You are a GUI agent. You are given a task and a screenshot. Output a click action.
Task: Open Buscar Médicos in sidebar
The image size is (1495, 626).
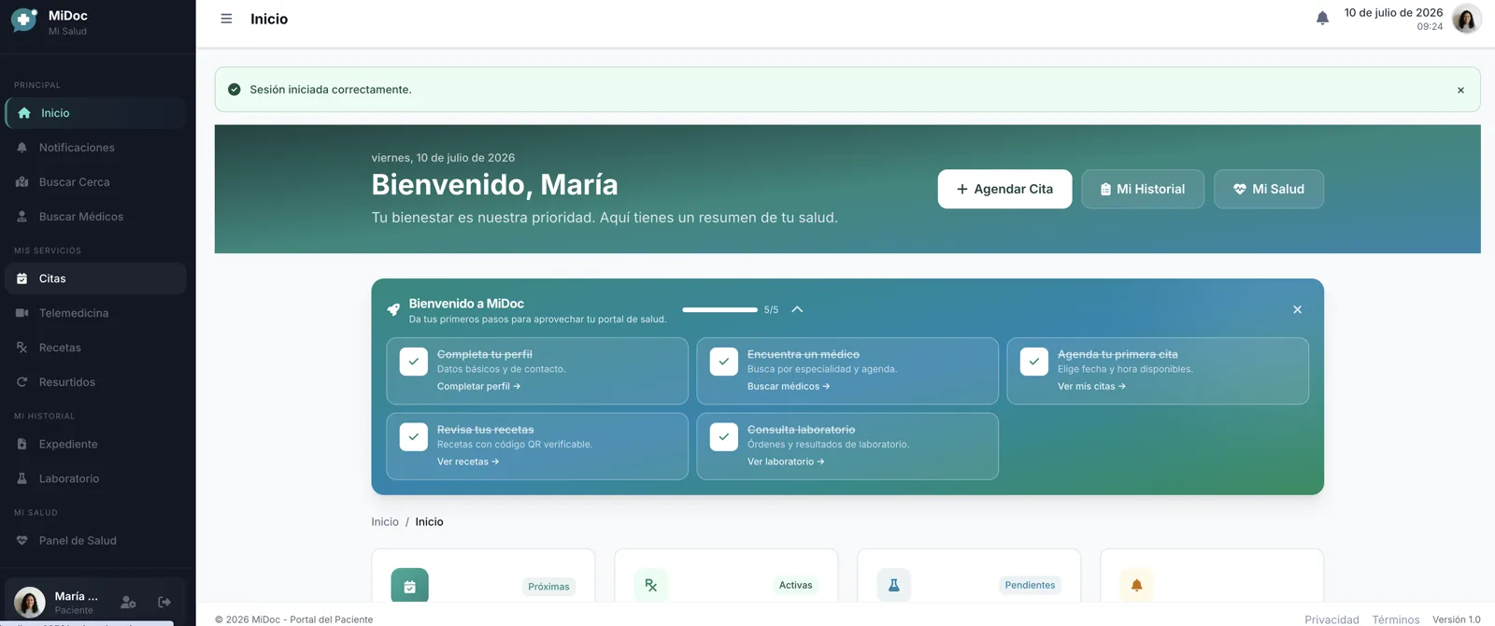pos(96,217)
